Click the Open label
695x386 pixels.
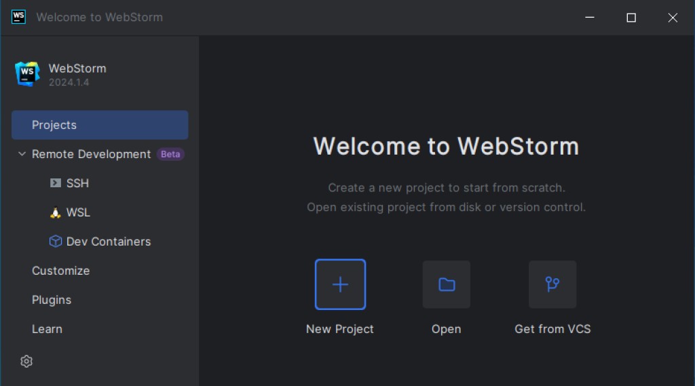point(447,329)
